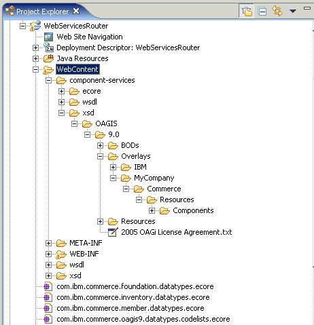
Task: Toggle Link with Editor arrows icon
Action: pyautogui.click(x=277, y=11)
